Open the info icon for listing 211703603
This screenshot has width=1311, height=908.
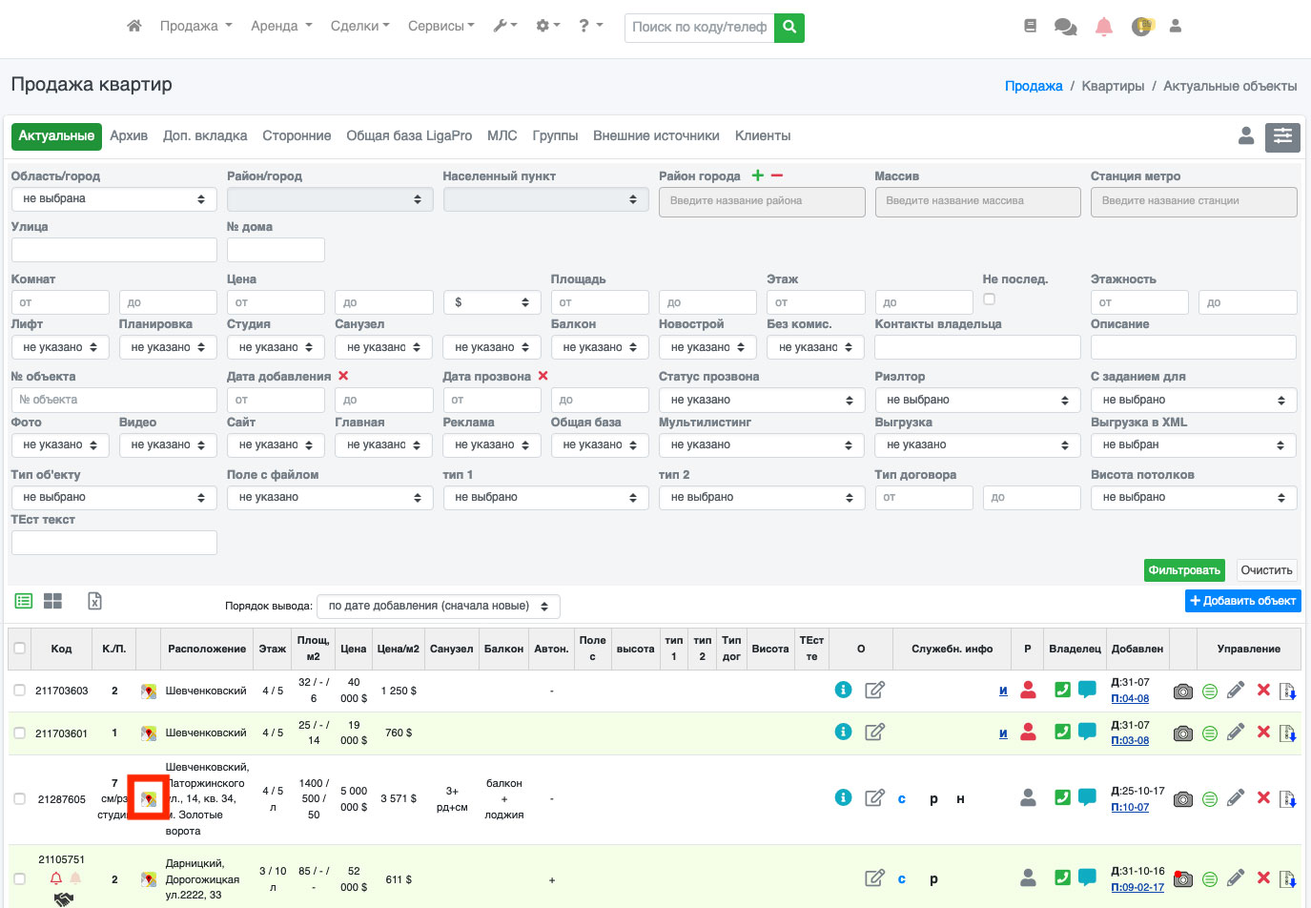843,690
